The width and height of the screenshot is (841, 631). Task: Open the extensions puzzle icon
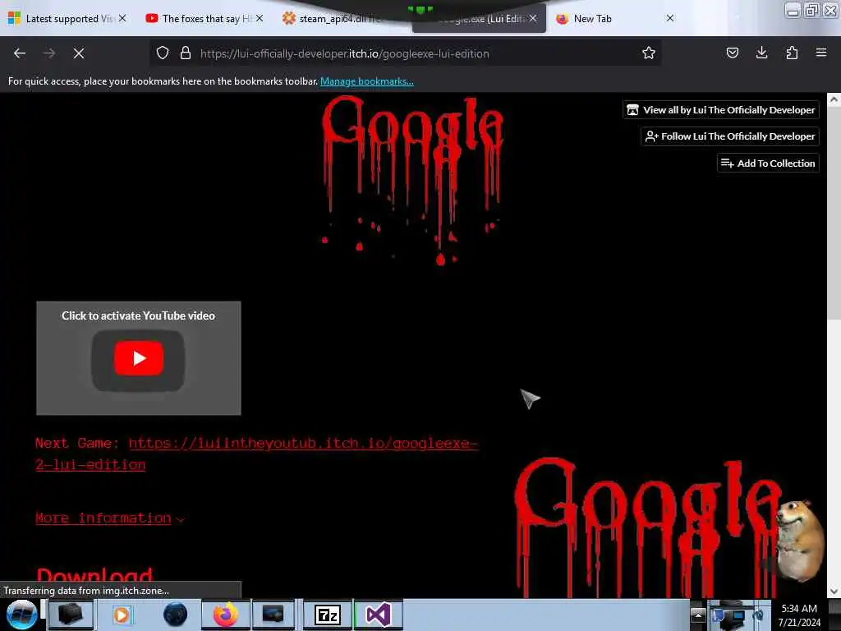[x=792, y=53]
